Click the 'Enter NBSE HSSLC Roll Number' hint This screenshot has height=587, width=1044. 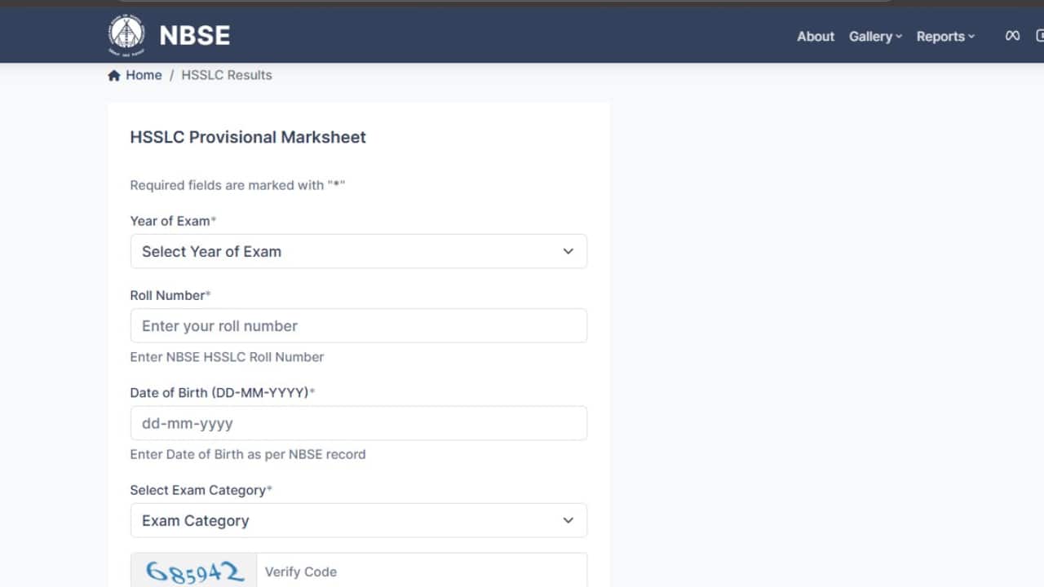tap(227, 357)
